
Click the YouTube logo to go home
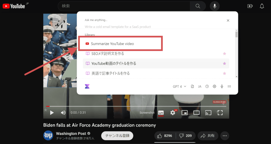coord(14,6)
